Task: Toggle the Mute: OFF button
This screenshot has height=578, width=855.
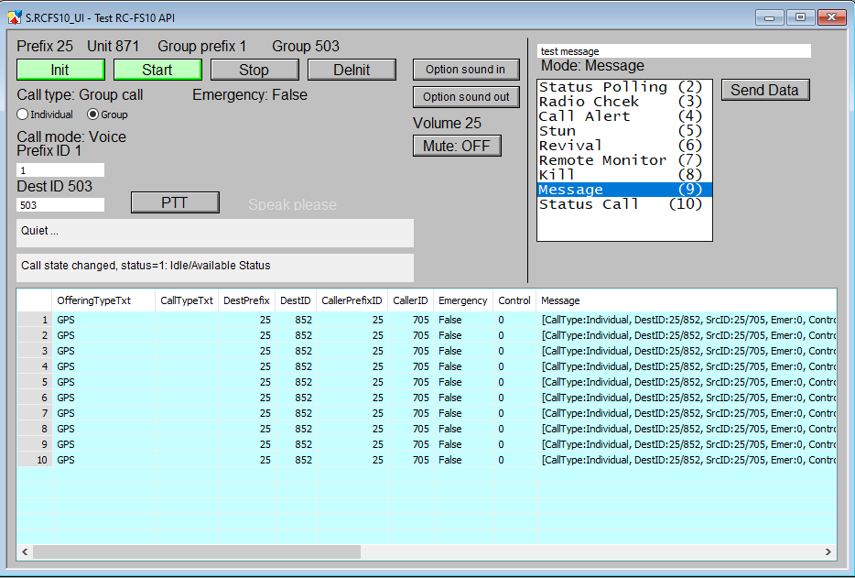Action: click(x=457, y=146)
